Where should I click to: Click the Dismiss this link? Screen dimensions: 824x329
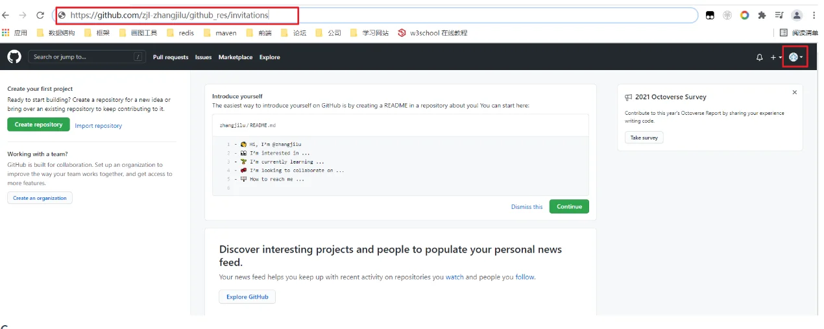pyautogui.click(x=527, y=207)
